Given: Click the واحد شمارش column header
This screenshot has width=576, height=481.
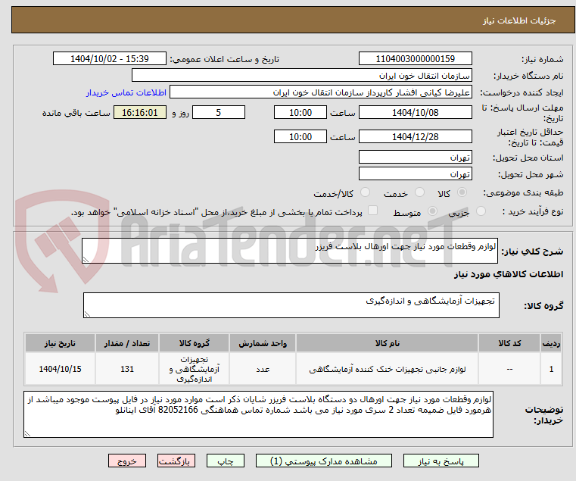Looking at the screenshot, I should [x=263, y=343].
